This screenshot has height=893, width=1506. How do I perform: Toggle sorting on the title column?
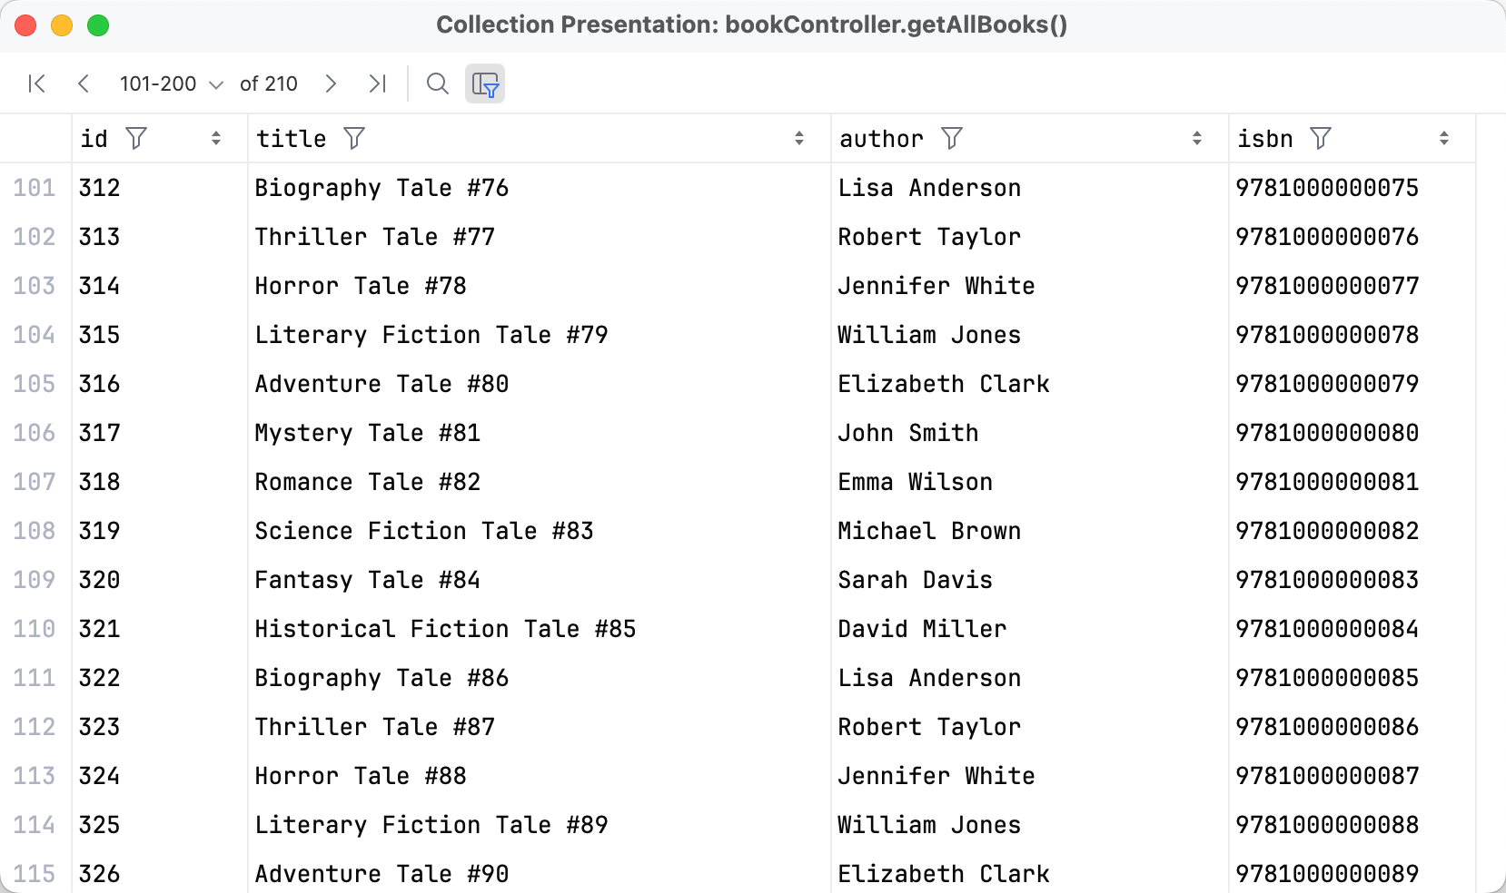coord(799,138)
